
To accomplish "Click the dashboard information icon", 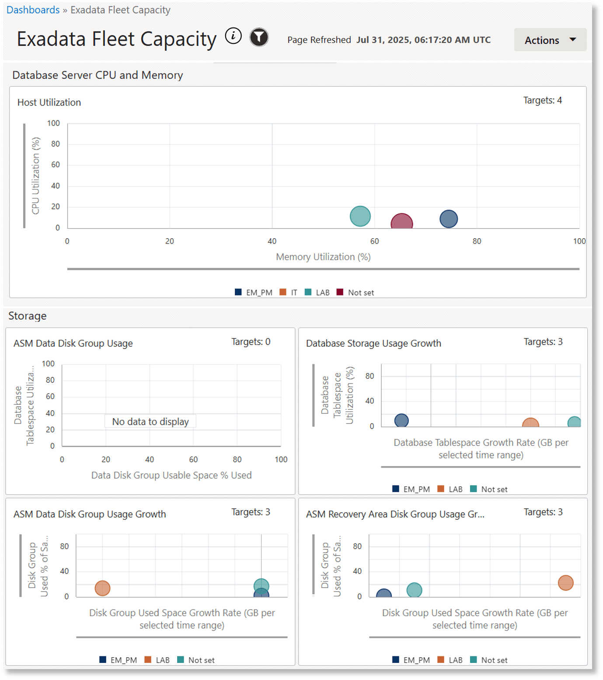I will coord(234,36).
